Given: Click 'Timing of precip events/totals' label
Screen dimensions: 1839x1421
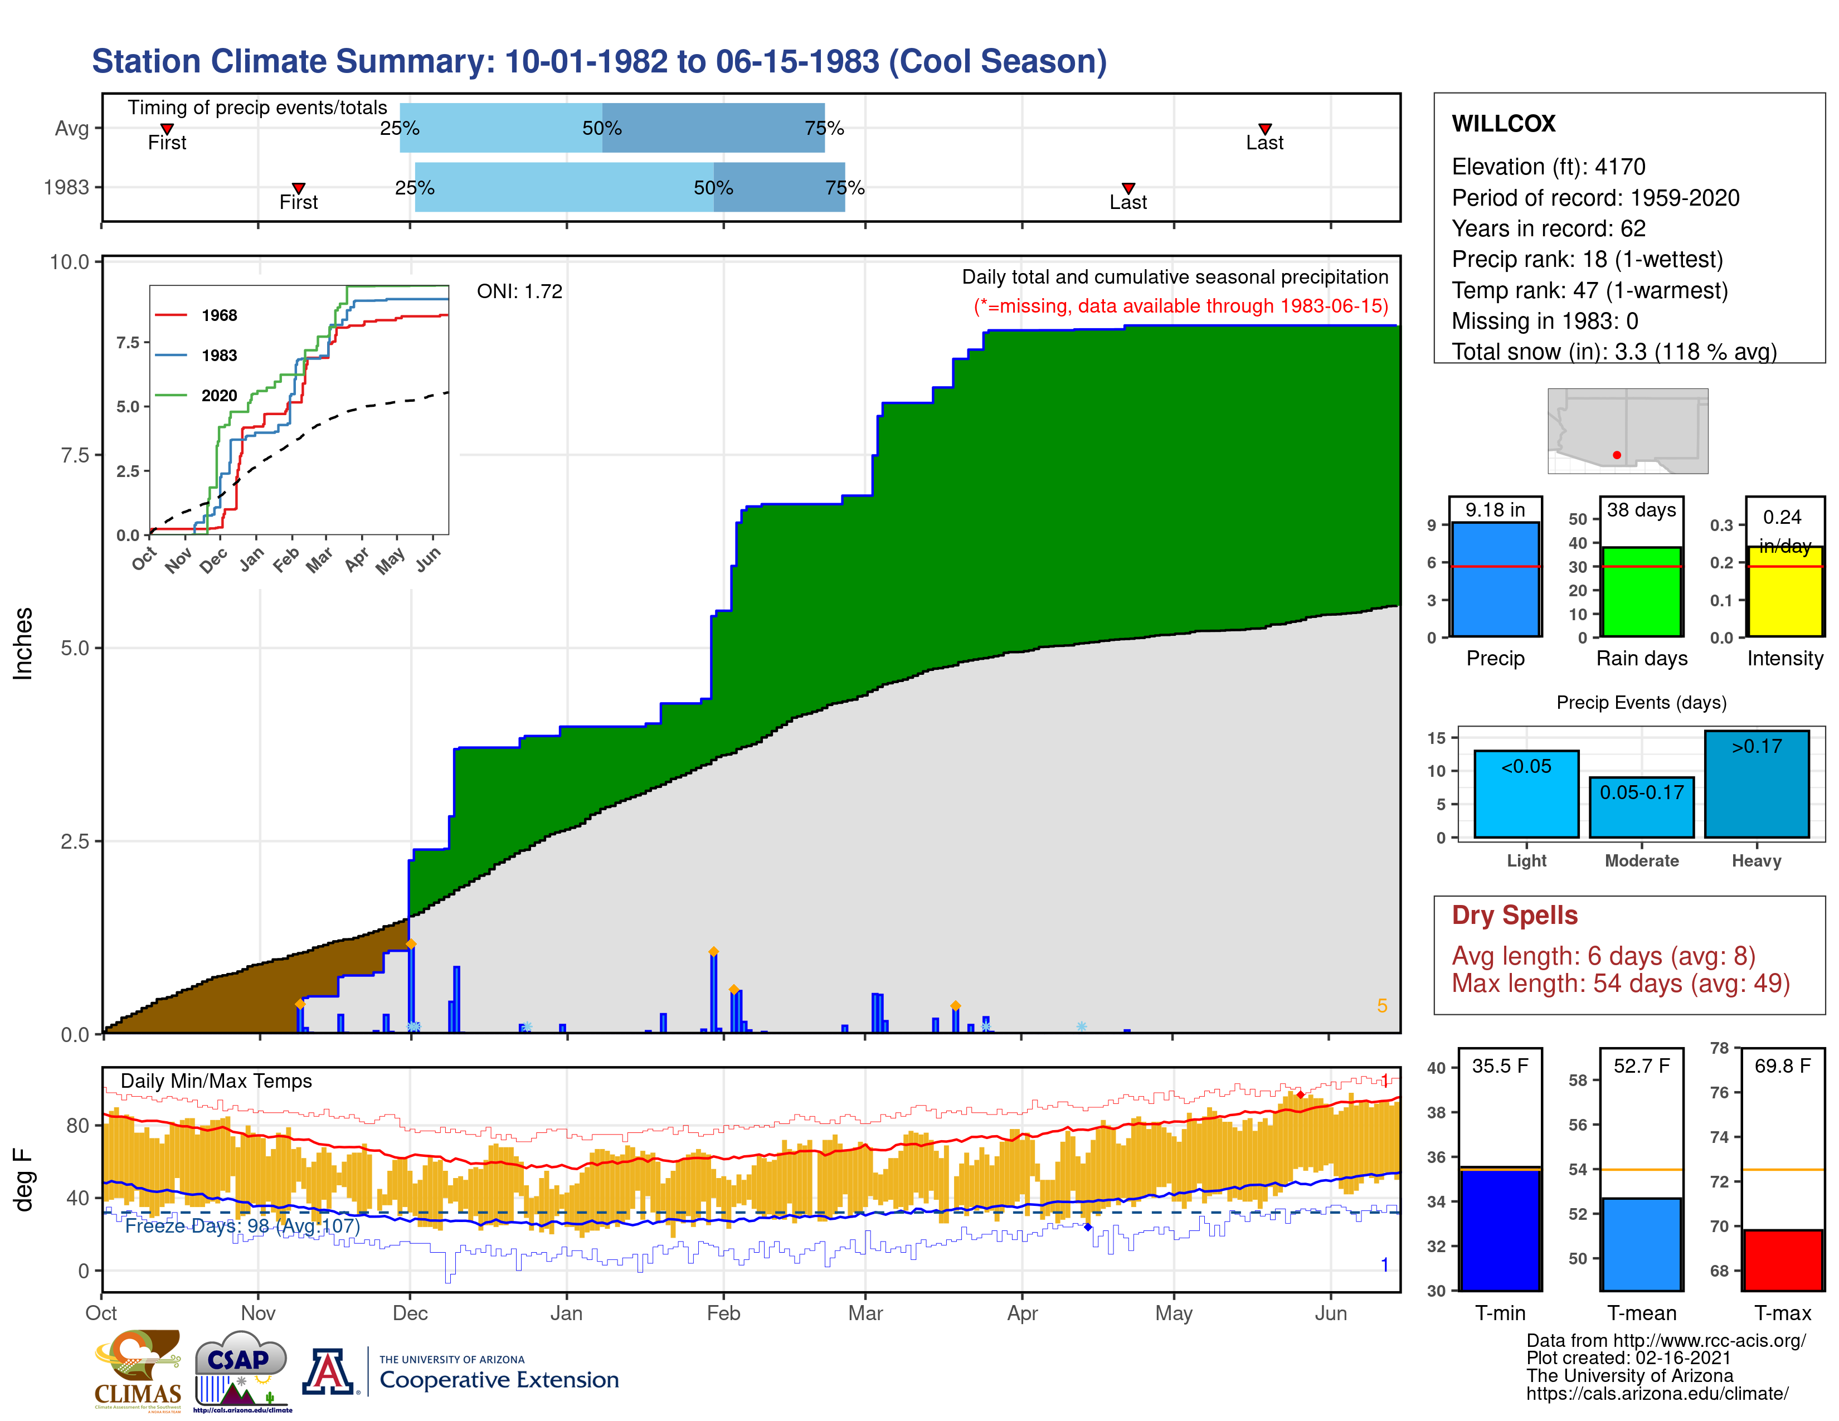Looking at the screenshot, I should (257, 108).
